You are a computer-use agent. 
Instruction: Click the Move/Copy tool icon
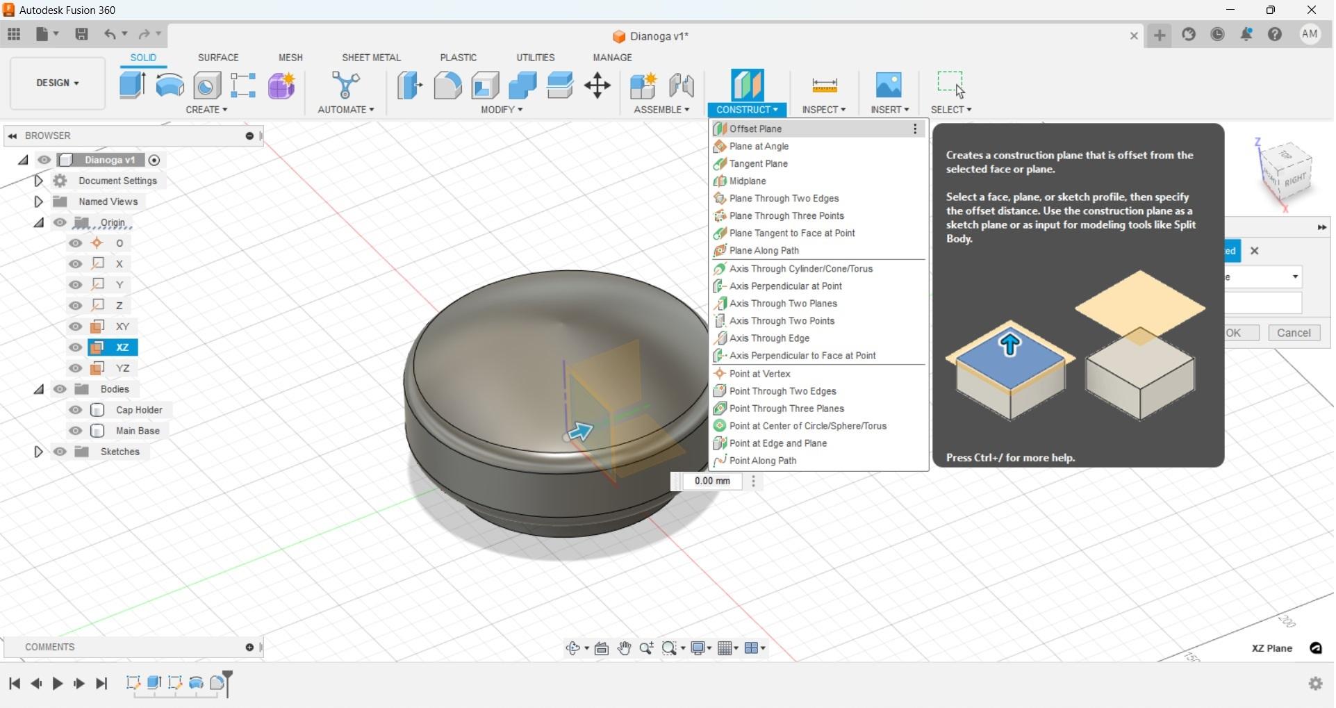coord(597,85)
